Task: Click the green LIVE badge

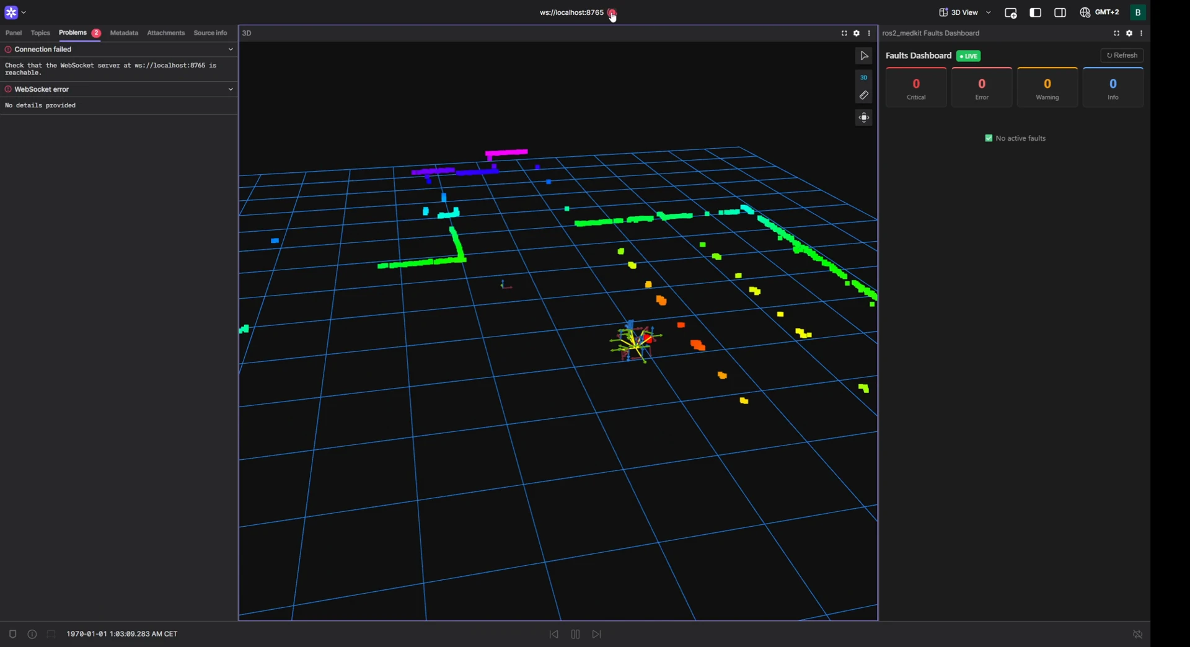Action: pyautogui.click(x=968, y=56)
